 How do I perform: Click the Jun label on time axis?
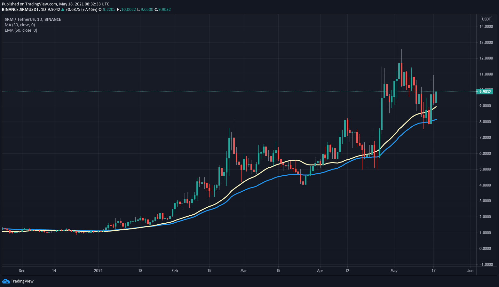[470, 271]
